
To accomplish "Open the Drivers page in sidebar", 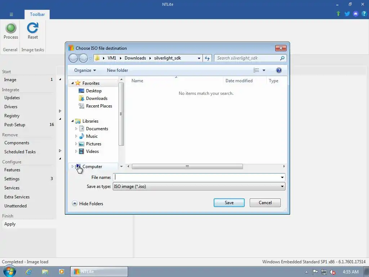I will click(11, 106).
